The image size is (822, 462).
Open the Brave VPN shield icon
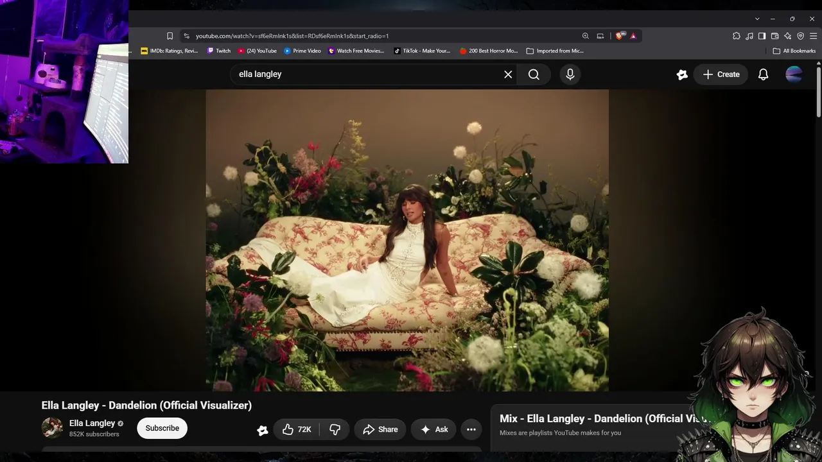(x=801, y=36)
